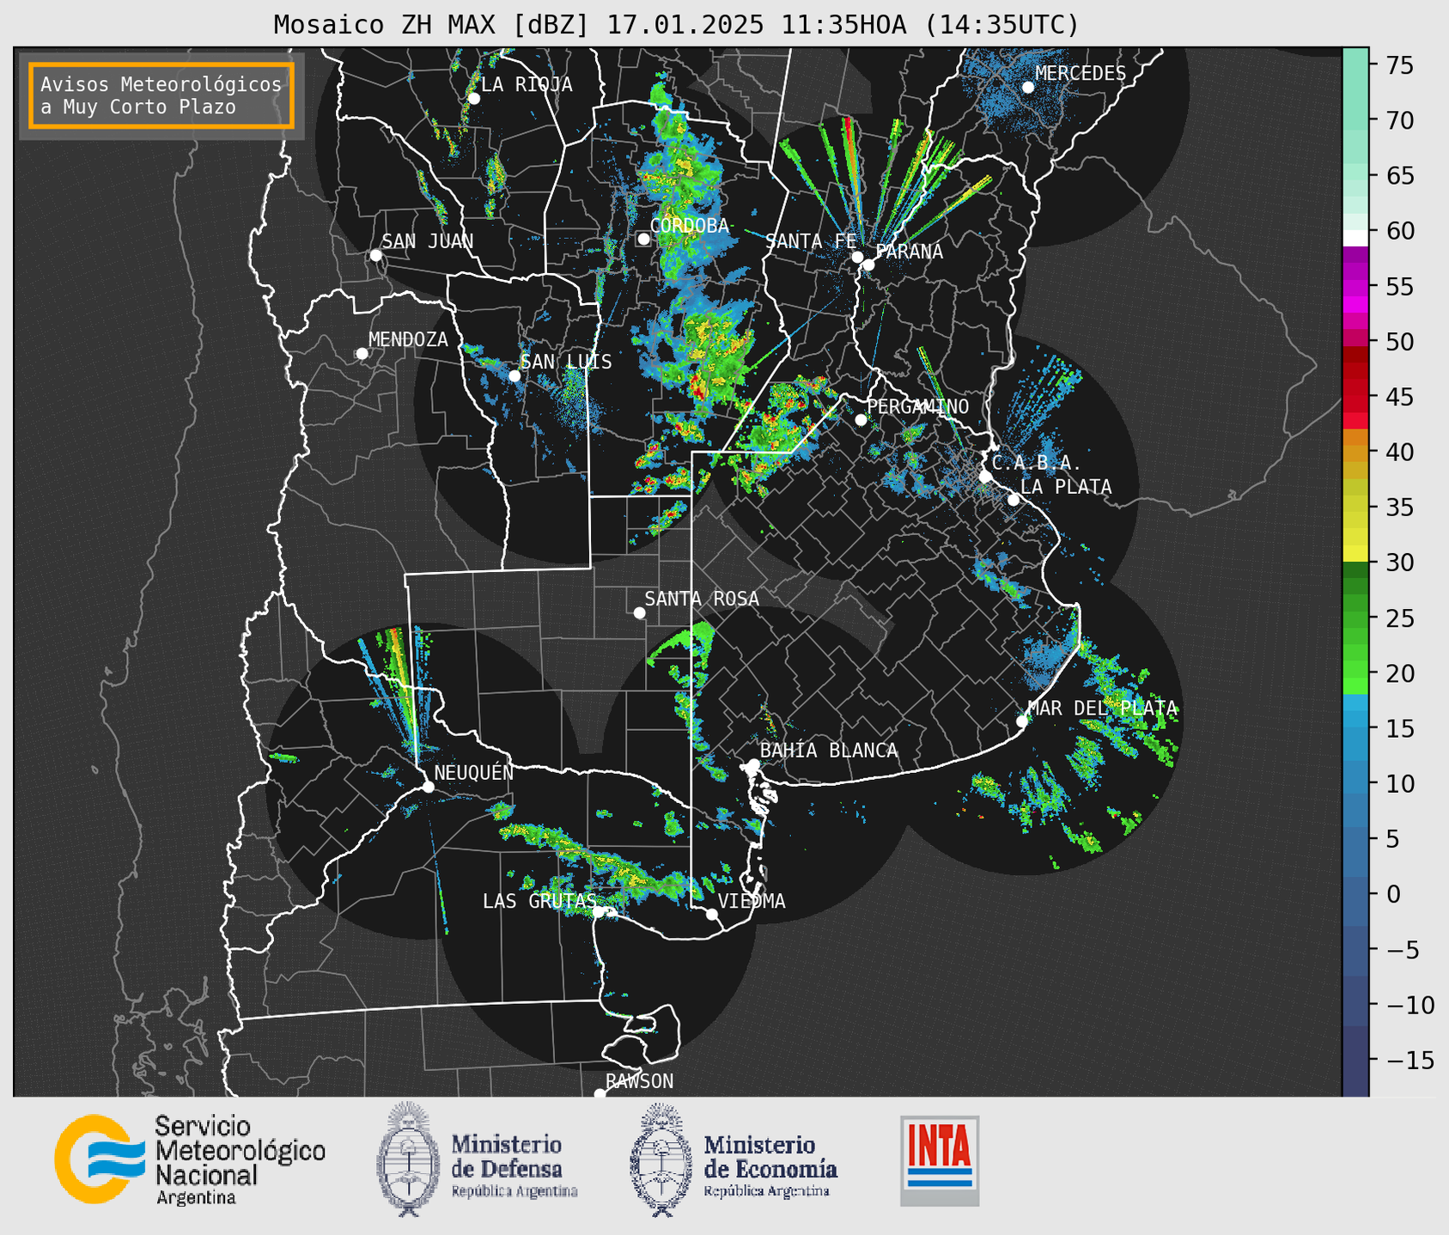1449x1235 pixels.
Task: Click the Ministerio de Economía text
Action: [x=770, y=1167]
